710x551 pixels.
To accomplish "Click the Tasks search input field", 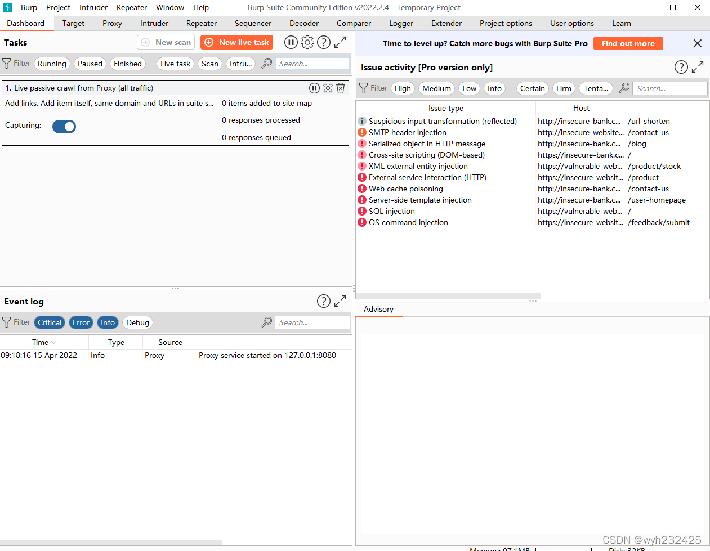I will (313, 64).
